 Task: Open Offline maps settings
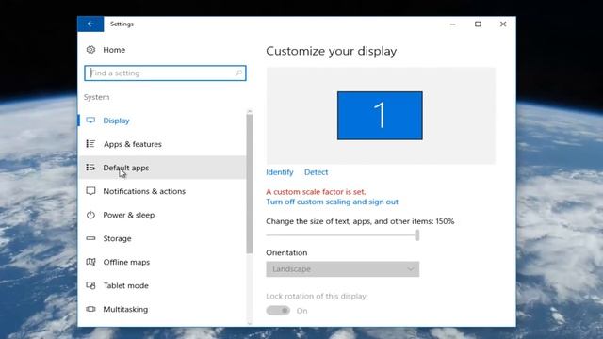(161, 262)
